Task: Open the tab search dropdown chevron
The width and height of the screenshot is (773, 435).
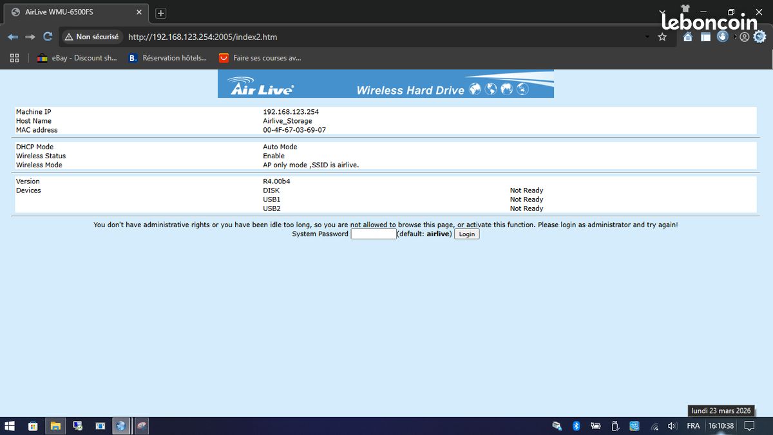Action: point(663,12)
